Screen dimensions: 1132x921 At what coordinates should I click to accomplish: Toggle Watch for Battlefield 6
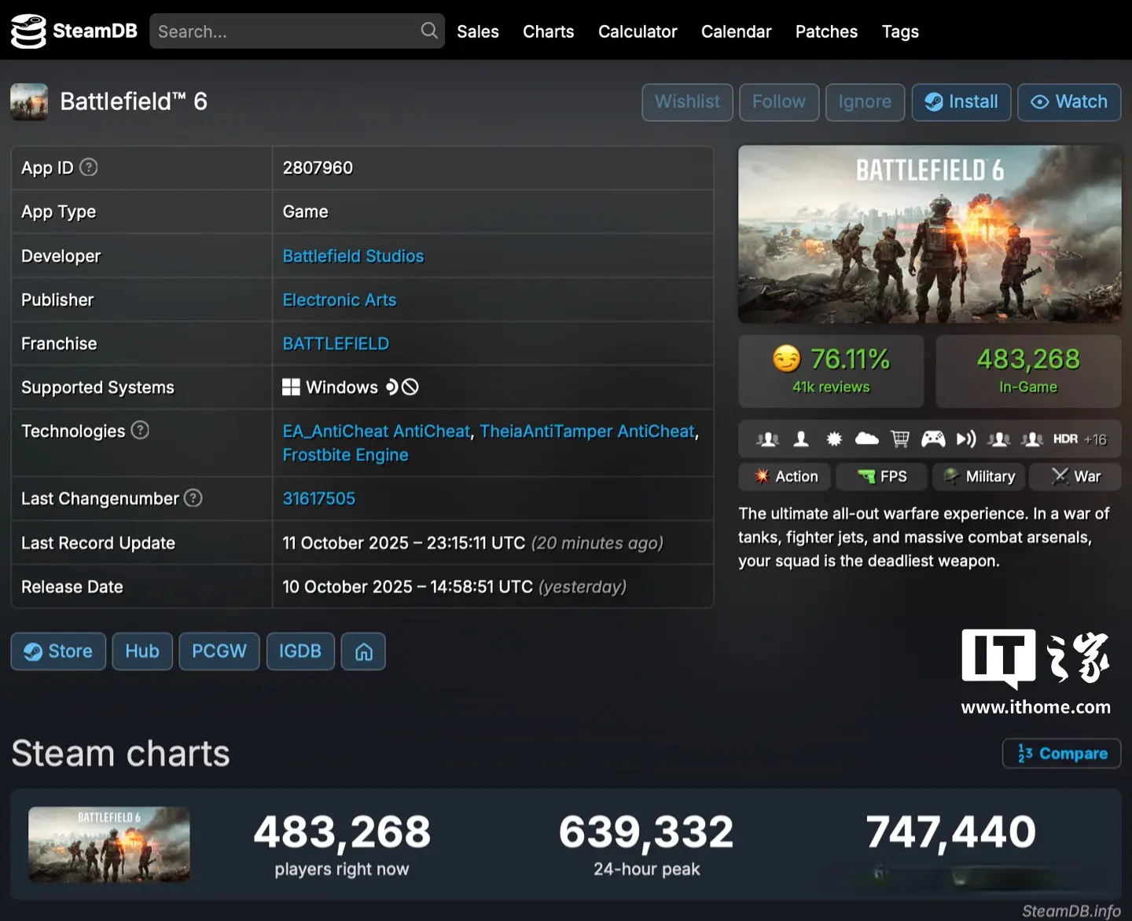point(1069,102)
